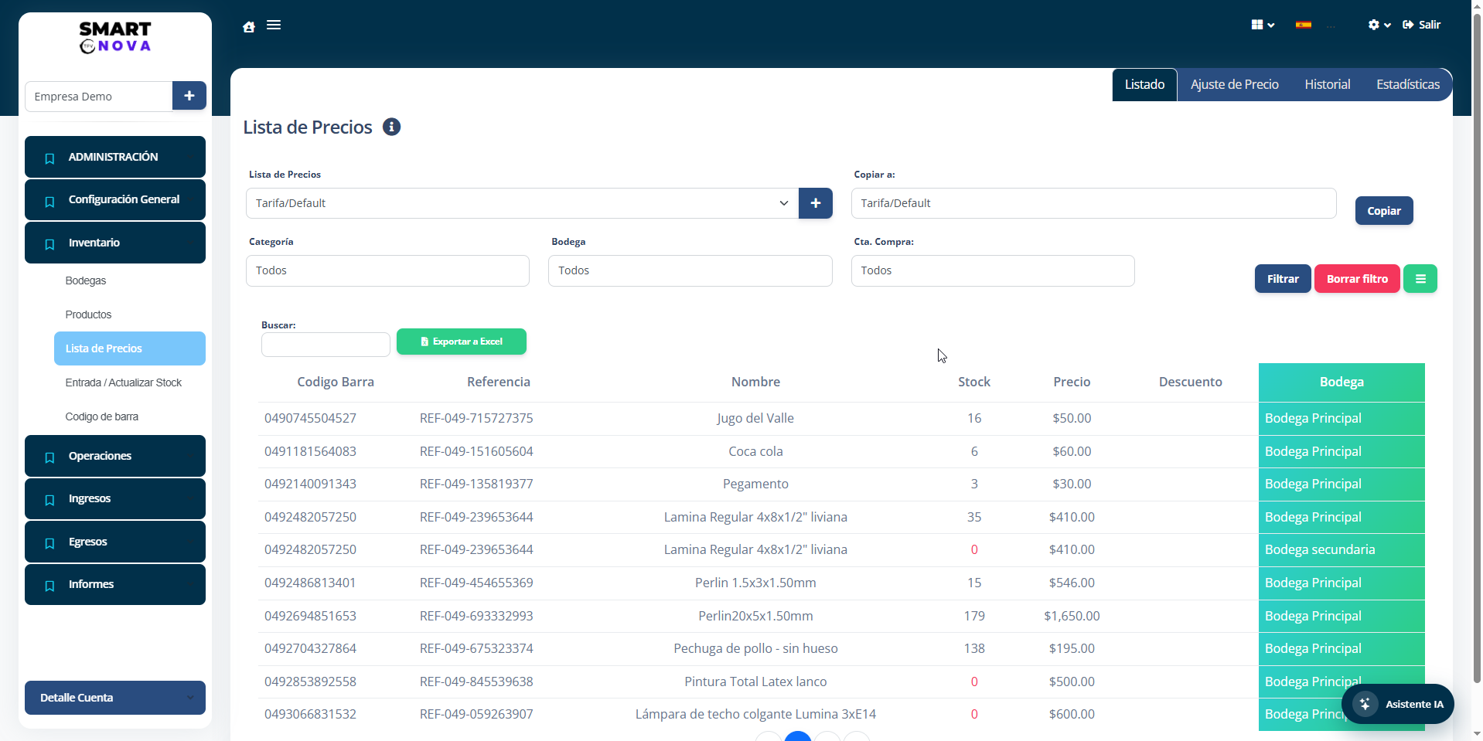Click the info icon beside Lista de Precios

[x=392, y=127]
